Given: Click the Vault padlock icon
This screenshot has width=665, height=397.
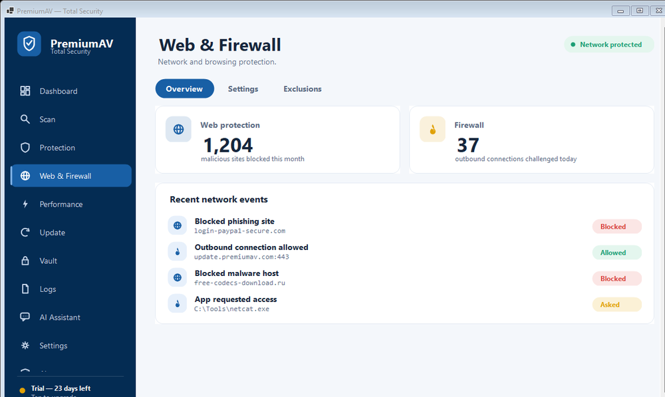Looking at the screenshot, I should 25,261.
